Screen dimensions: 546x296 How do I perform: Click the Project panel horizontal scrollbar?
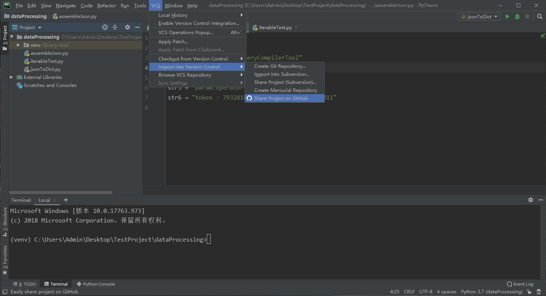60,193
